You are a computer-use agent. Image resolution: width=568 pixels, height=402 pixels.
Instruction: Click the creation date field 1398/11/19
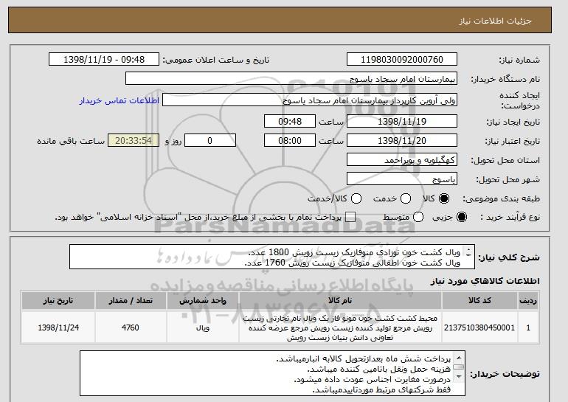[402, 121]
